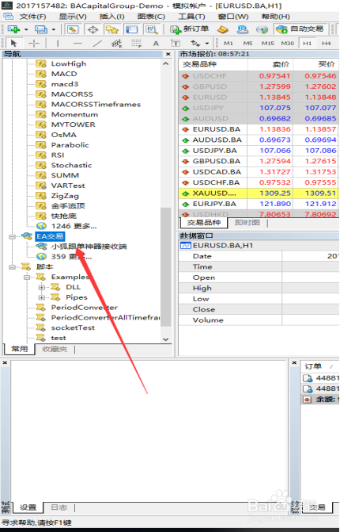Select the ZigZag indicator
Viewport: 340px width, 532px height.
65,196
